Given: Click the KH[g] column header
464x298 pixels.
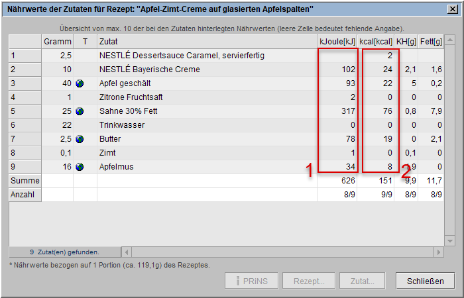Looking at the screenshot, I should (x=406, y=42).
